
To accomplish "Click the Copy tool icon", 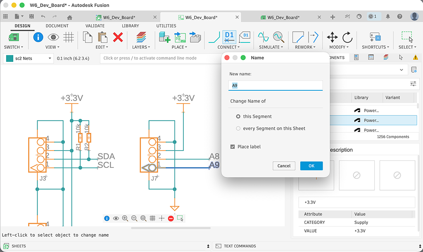I will coord(88,37).
